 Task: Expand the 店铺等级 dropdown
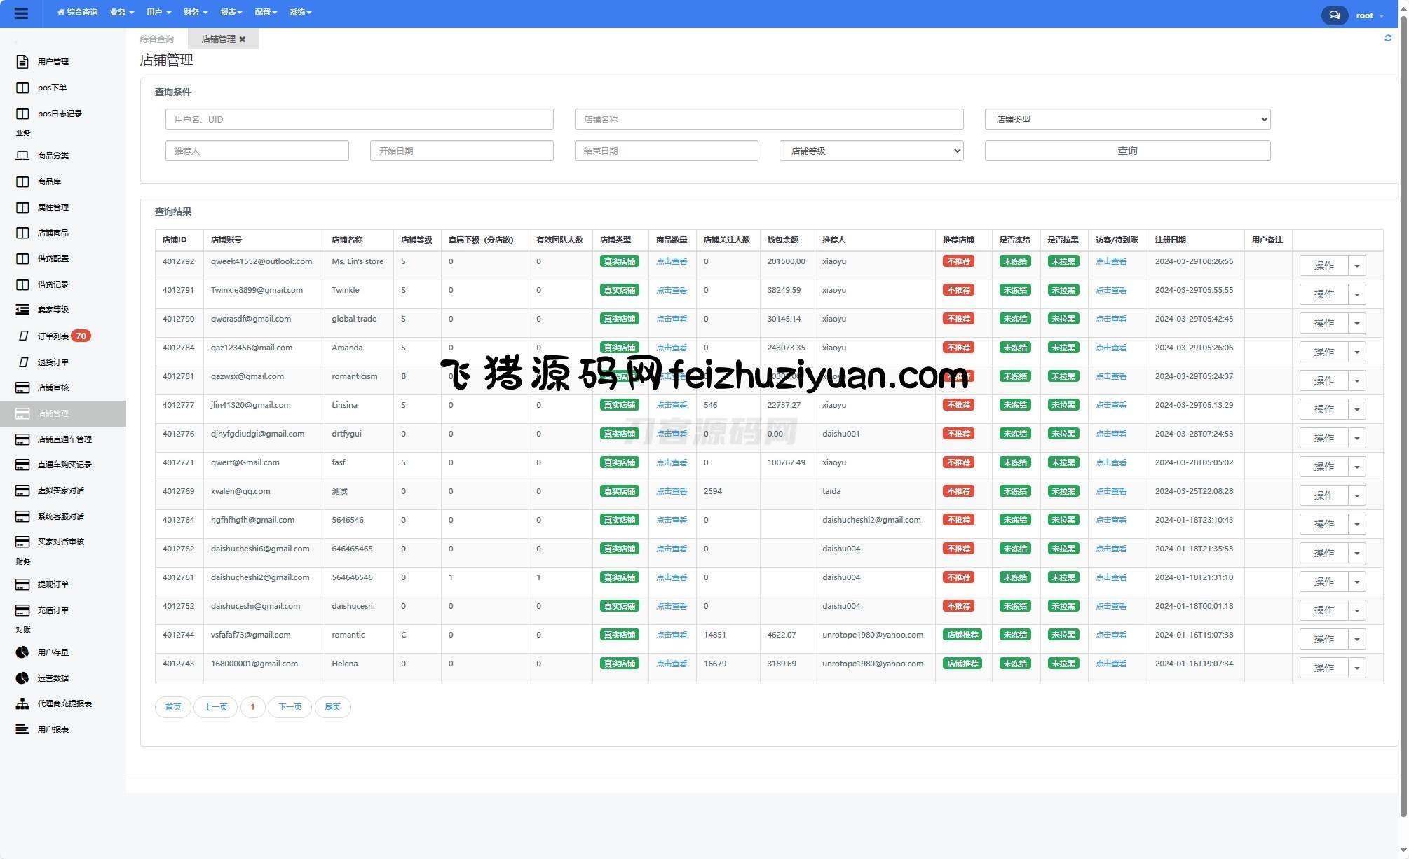(871, 151)
